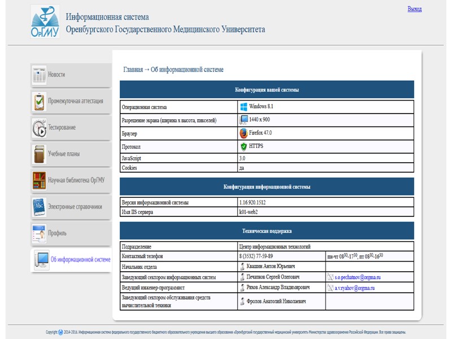Click person icon next to Фролов Анатолий Николаевич

(x=242, y=302)
